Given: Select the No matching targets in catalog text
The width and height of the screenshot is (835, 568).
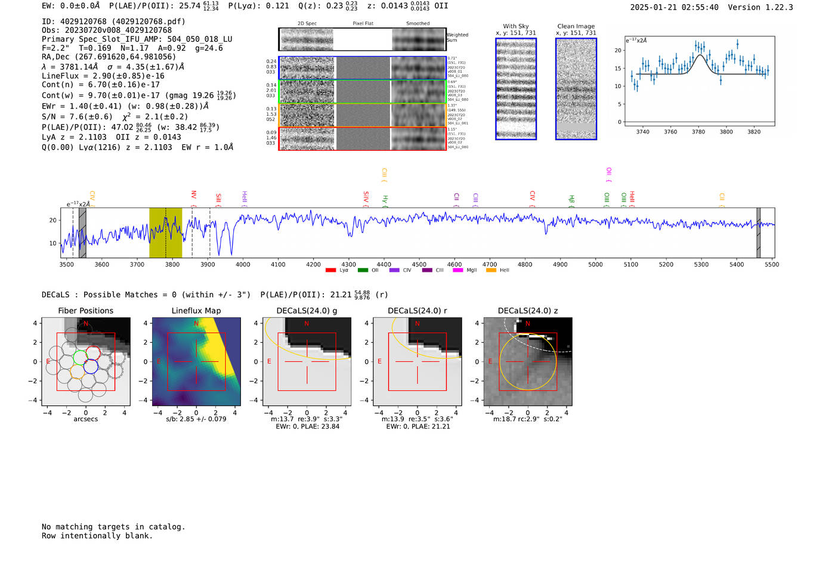Looking at the screenshot, I should pos(113,527).
